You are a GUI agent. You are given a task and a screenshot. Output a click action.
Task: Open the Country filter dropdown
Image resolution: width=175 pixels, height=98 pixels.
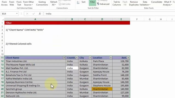click(77, 58)
